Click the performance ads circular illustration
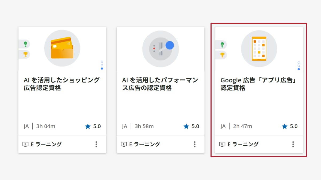Viewport: 321px width, 180px height. 160,49
